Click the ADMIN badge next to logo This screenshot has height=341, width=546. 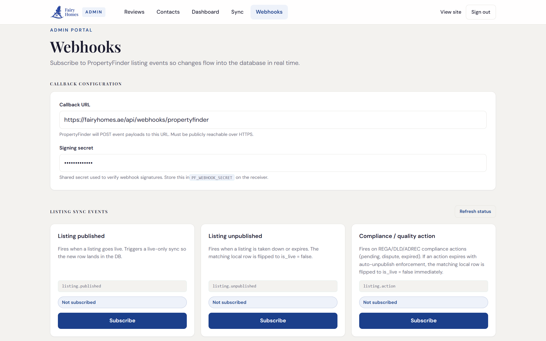click(x=94, y=12)
